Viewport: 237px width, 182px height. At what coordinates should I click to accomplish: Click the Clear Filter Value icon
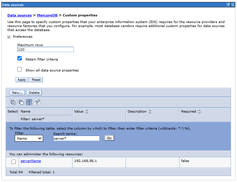point(37,102)
